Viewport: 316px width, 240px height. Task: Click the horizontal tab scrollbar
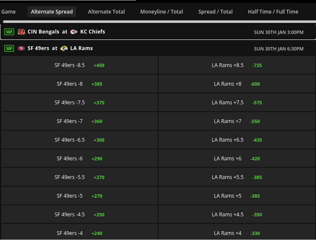coord(159,22)
